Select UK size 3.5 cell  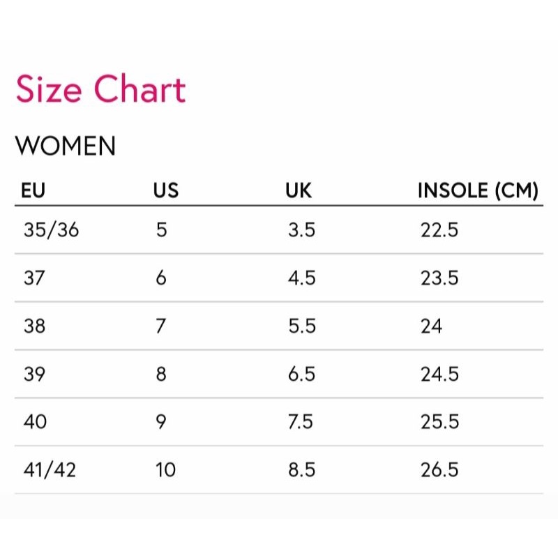coord(301,230)
